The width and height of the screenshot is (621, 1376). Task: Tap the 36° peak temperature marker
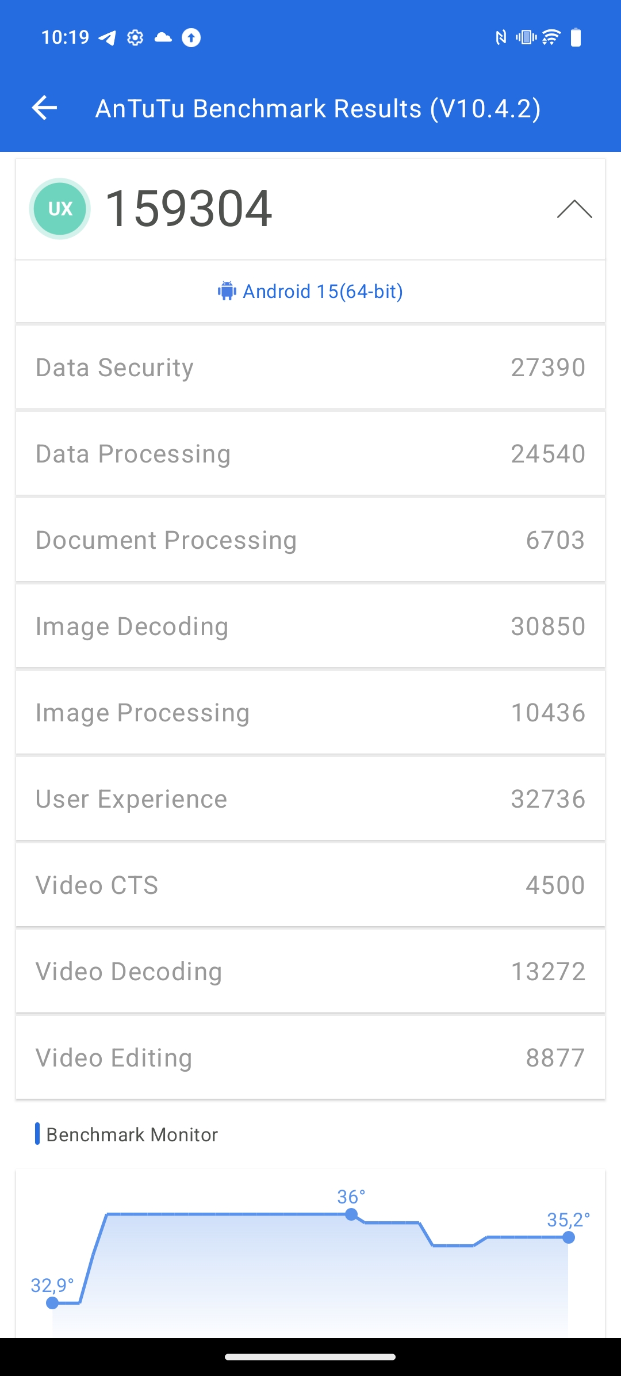351,1214
